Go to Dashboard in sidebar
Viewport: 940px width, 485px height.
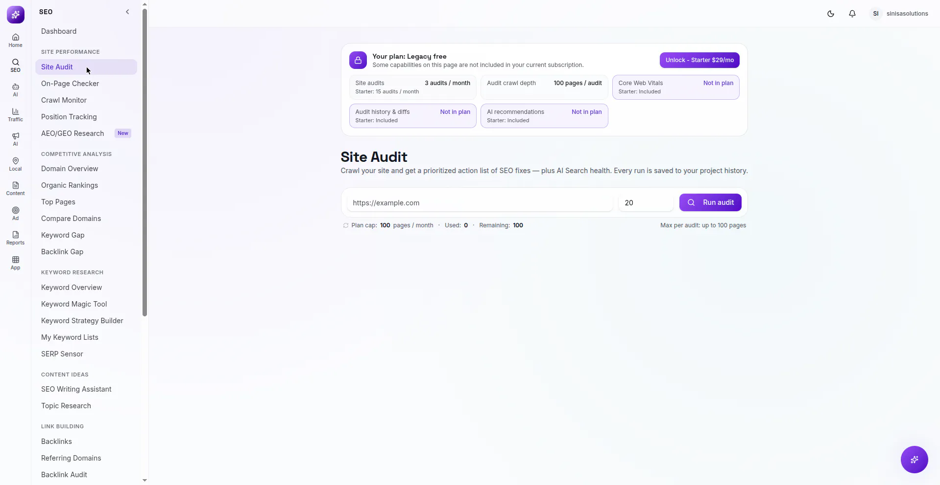[x=86, y=31]
